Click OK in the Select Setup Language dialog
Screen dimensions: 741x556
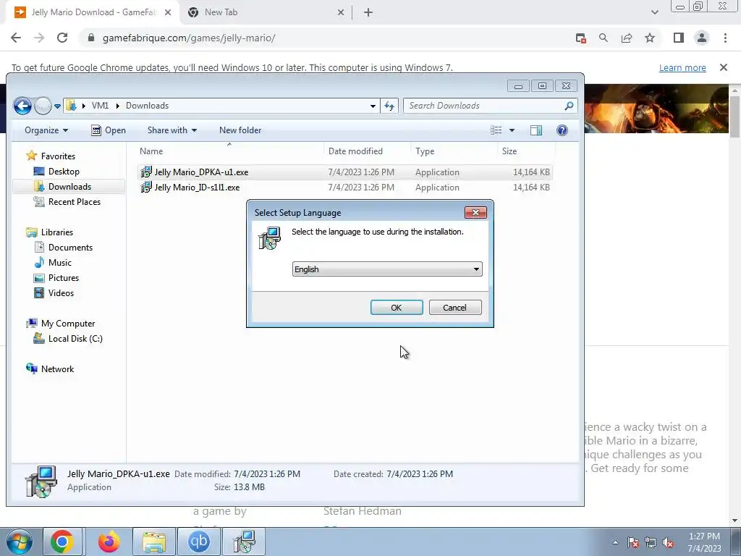point(397,307)
